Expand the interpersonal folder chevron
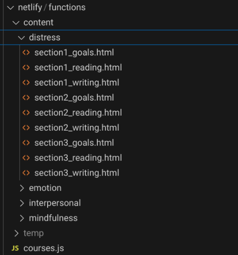The width and height of the screenshot is (238, 255). click(x=22, y=203)
